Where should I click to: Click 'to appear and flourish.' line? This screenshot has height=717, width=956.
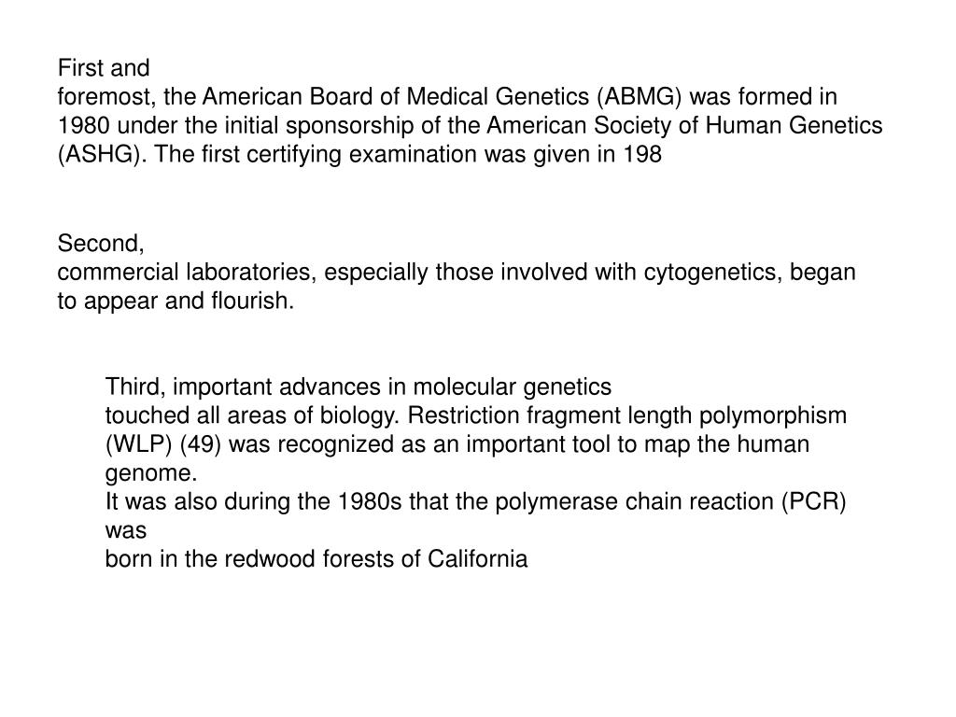pyautogui.click(x=176, y=301)
